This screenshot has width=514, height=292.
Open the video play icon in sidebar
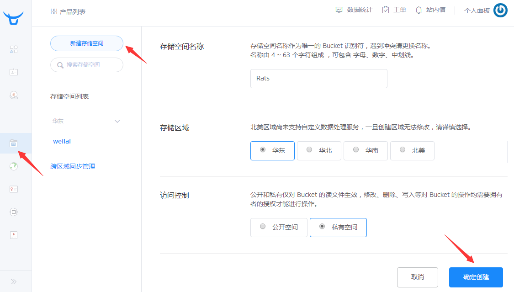click(x=14, y=234)
